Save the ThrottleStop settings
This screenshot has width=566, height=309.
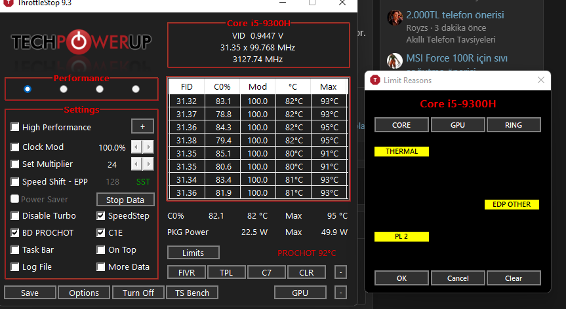30,293
